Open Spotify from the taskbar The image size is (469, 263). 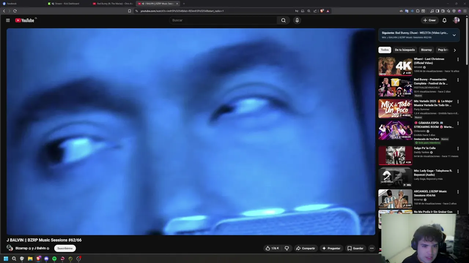pos(54,259)
